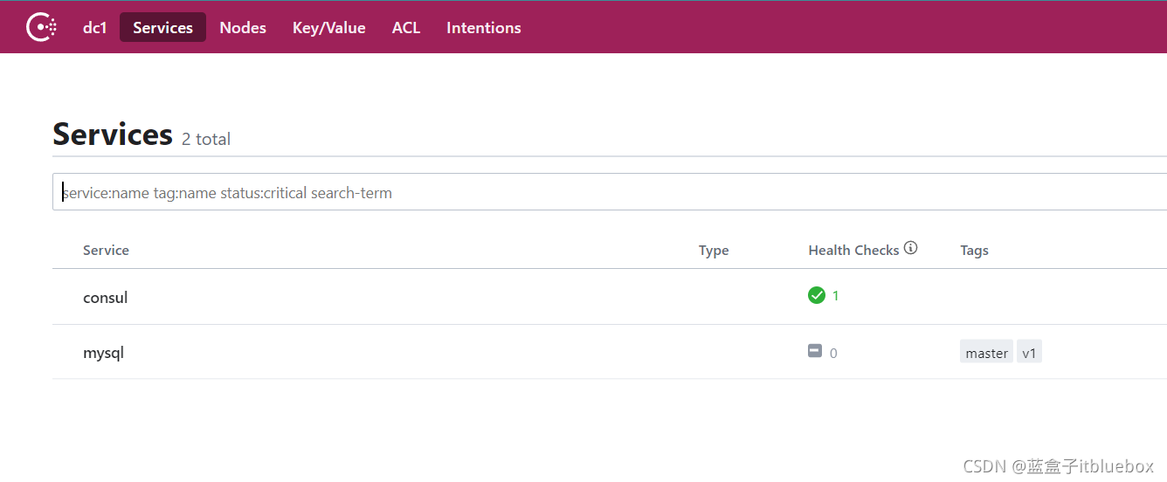This screenshot has height=482, width=1167.
Task: Click the gray health check icon for mysql
Action: click(x=815, y=351)
